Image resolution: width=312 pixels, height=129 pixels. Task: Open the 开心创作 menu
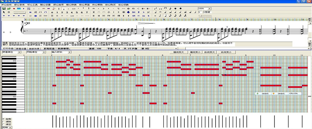(5, 4)
